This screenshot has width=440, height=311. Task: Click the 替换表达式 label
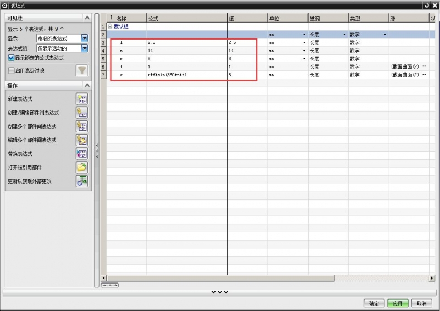pyautogui.click(x=20, y=154)
